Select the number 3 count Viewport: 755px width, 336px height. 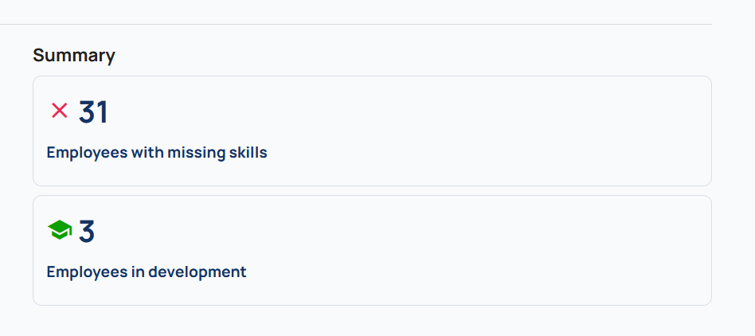[87, 231]
